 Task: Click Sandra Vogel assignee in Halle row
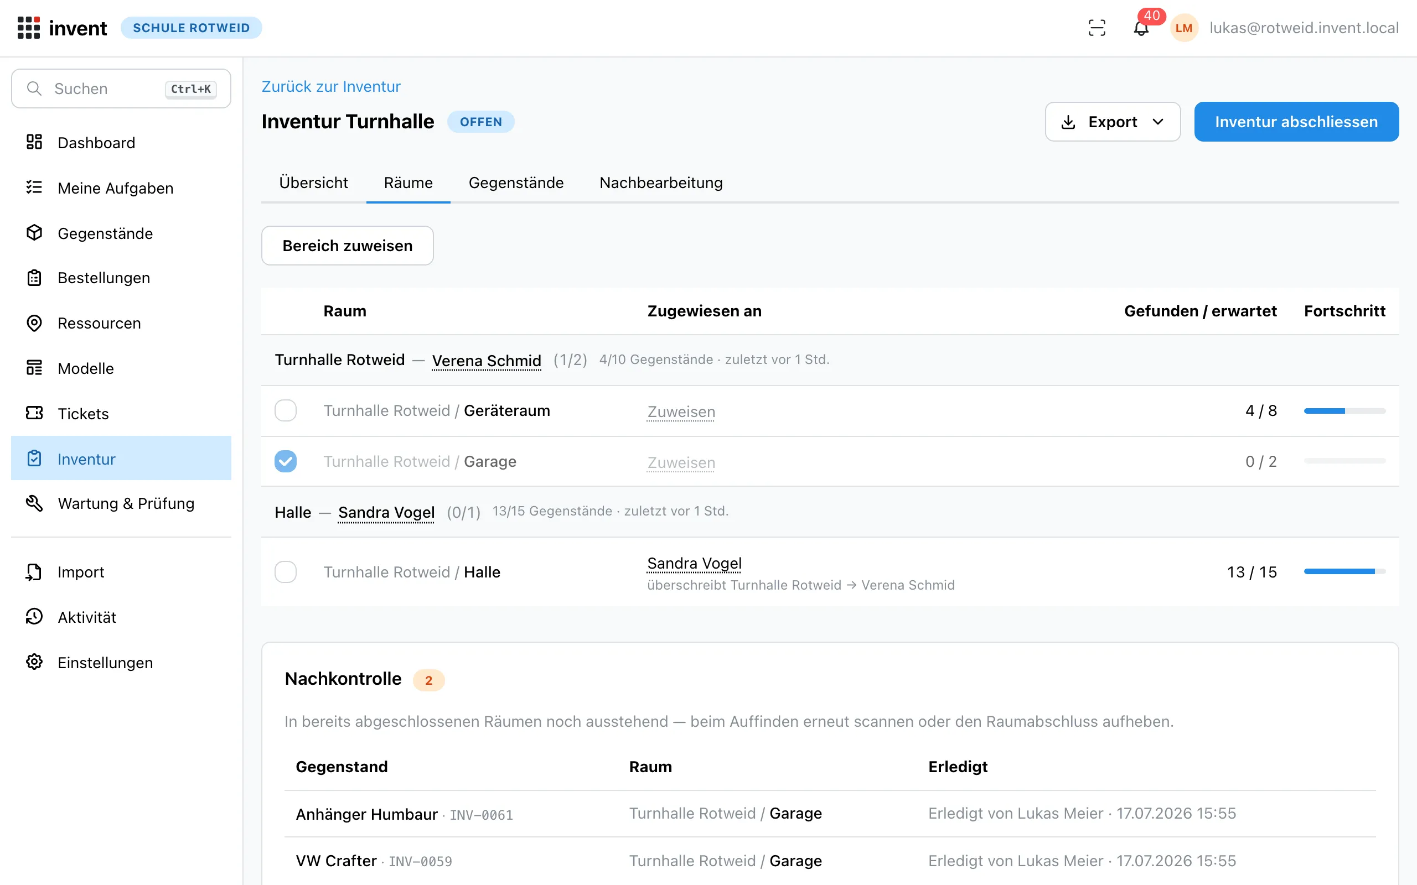[x=695, y=563]
